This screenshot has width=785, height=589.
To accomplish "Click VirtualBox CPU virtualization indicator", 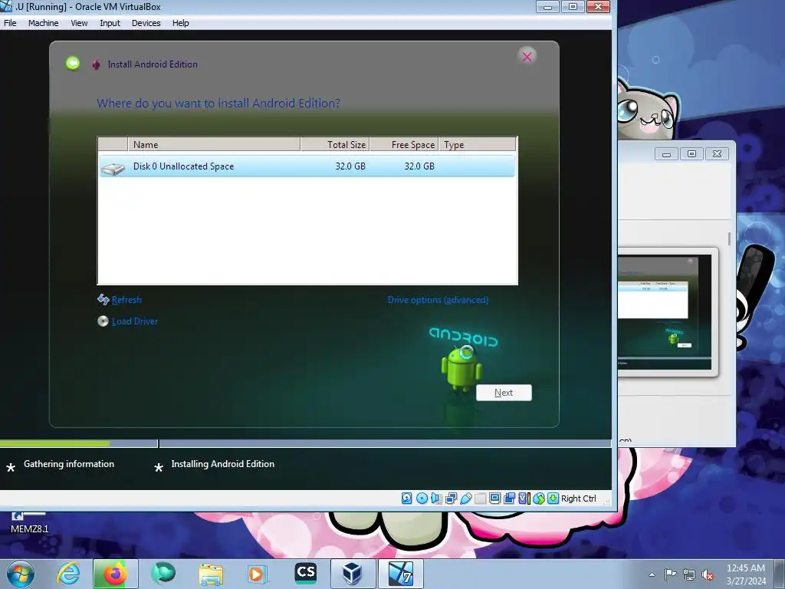I will point(524,499).
